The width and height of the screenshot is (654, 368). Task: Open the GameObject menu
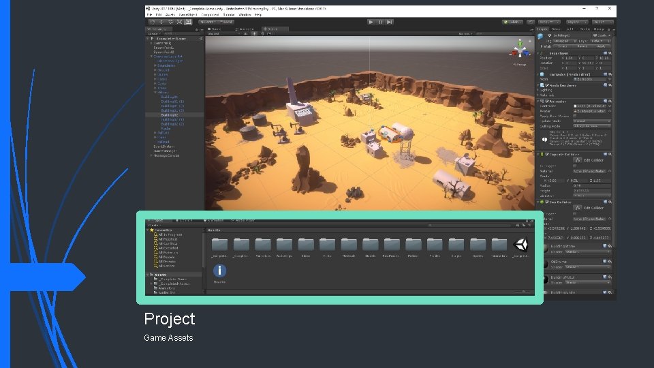point(188,14)
